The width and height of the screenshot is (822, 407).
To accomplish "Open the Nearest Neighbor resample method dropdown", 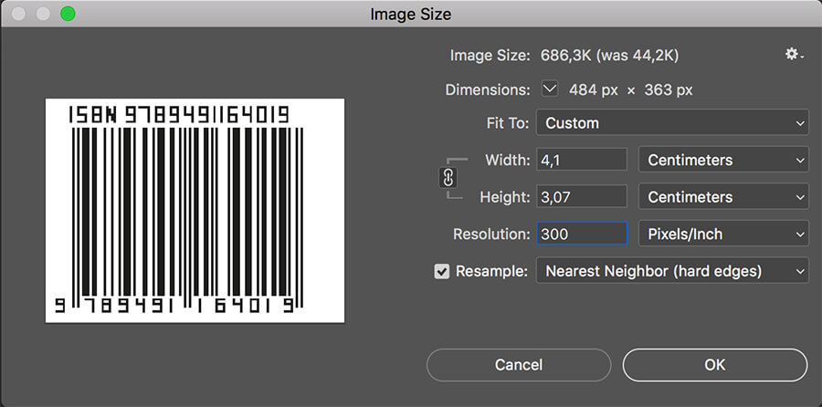I will [672, 271].
